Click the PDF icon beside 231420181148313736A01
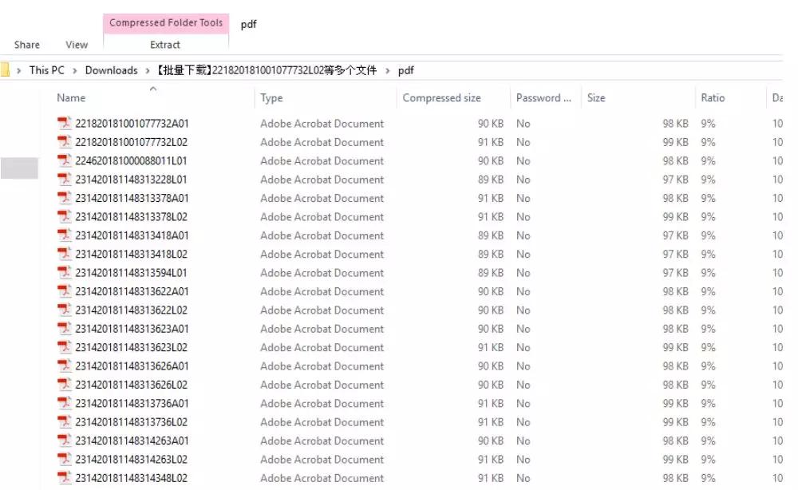This screenshot has width=798, height=490. coord(64,403)
